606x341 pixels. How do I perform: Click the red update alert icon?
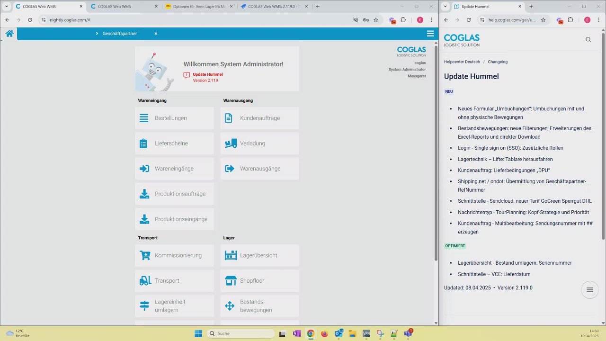pyautogui.click(x=187, y=75)
